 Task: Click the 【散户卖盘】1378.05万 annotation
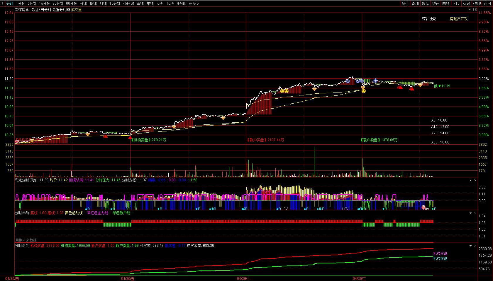[379, 140]
